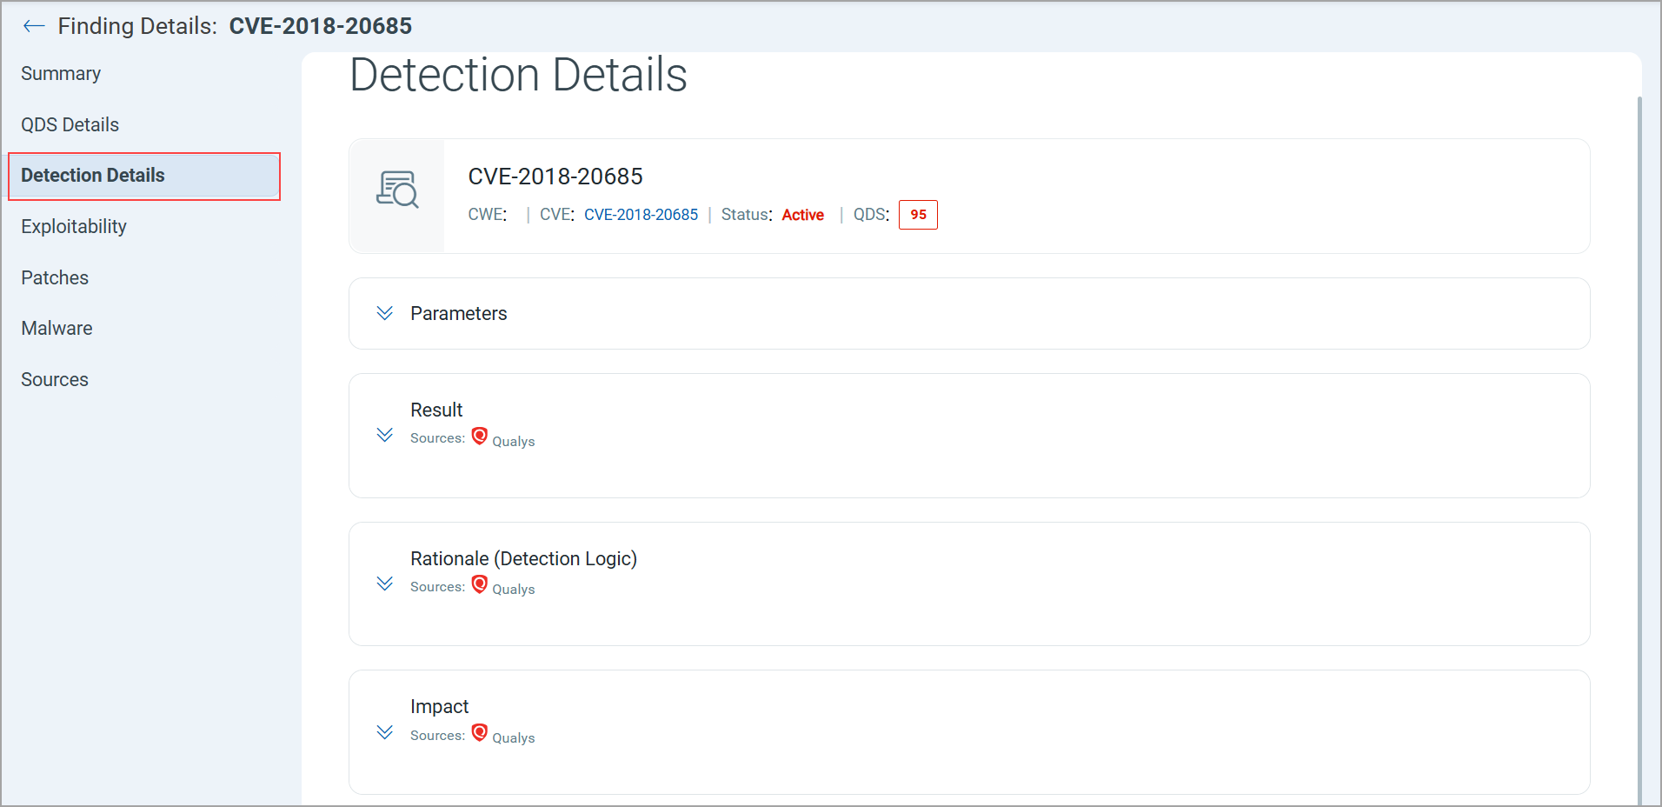Select the Detection Details tab
The image size is (1662, 807).
point(144,176)
